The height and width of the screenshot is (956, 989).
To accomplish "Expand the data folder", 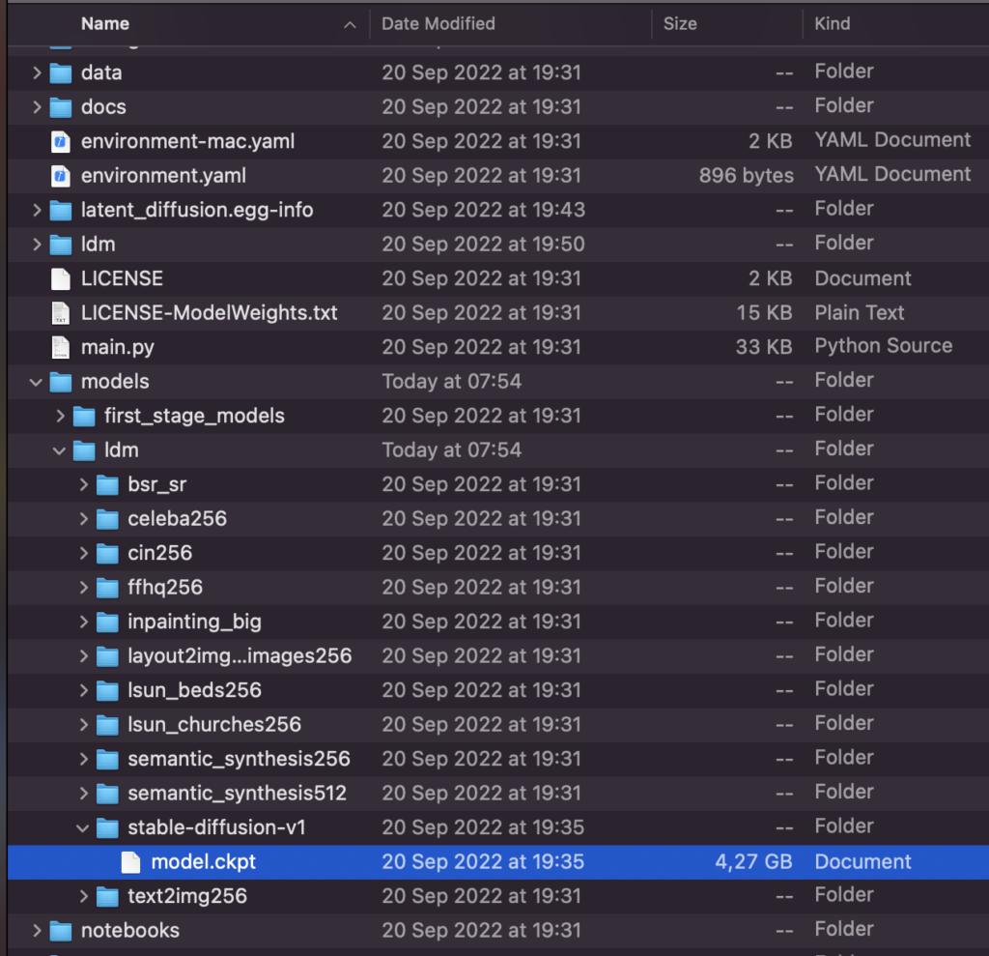I will point(37,72).
